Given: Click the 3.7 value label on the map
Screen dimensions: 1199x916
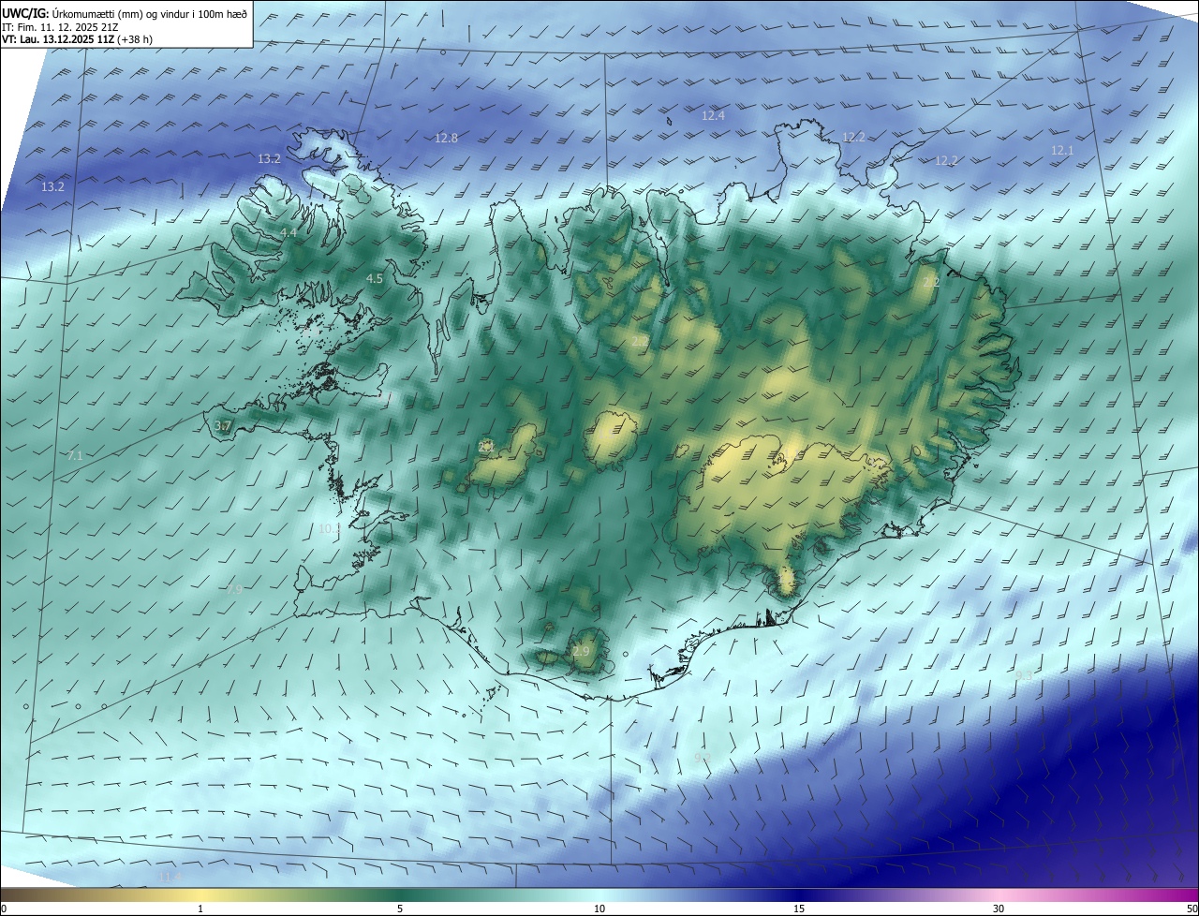Looking at the screenshot, I should (222, 425).
